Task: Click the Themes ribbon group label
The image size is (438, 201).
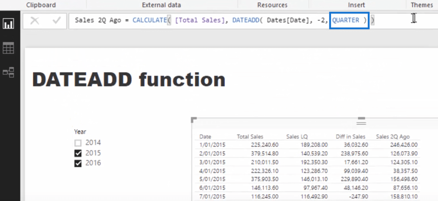Action: coord(422,5)
